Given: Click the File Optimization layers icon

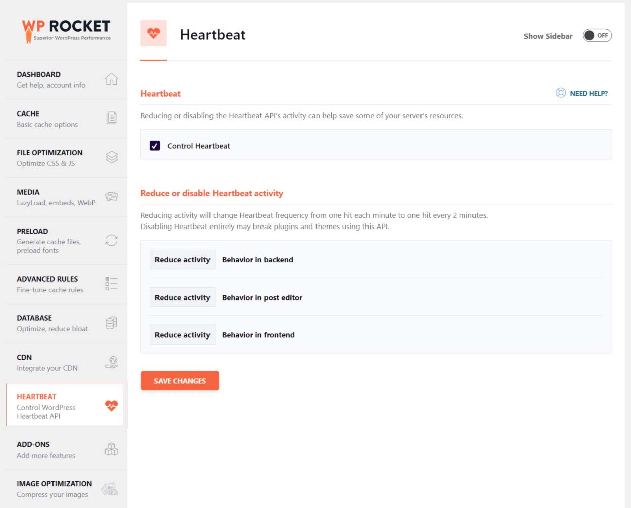Looking at the screenshot, I should 111,157.
